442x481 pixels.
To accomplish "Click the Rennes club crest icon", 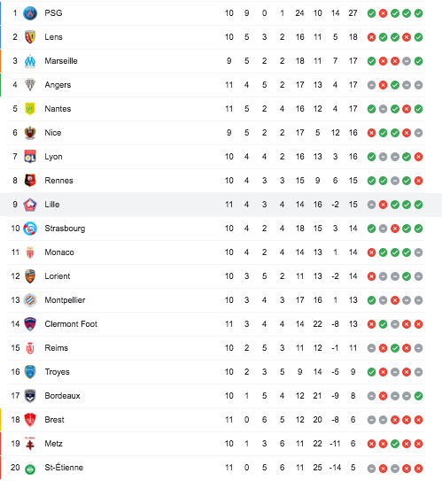I will click(x=30, y=181).
